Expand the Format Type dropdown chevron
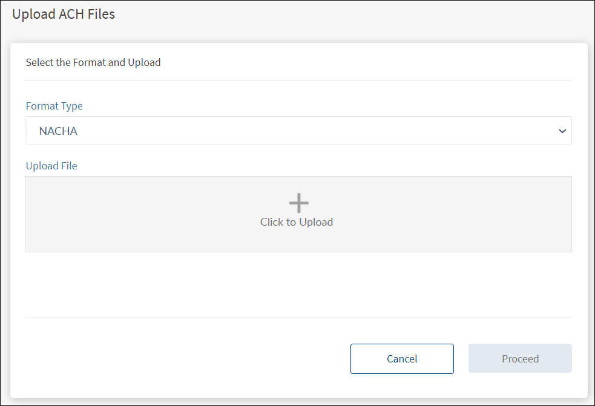This screenshot has width=595, height=406. 562,131
